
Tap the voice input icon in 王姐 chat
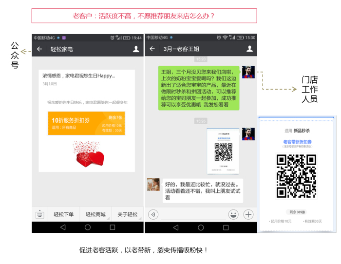[153, 214]
